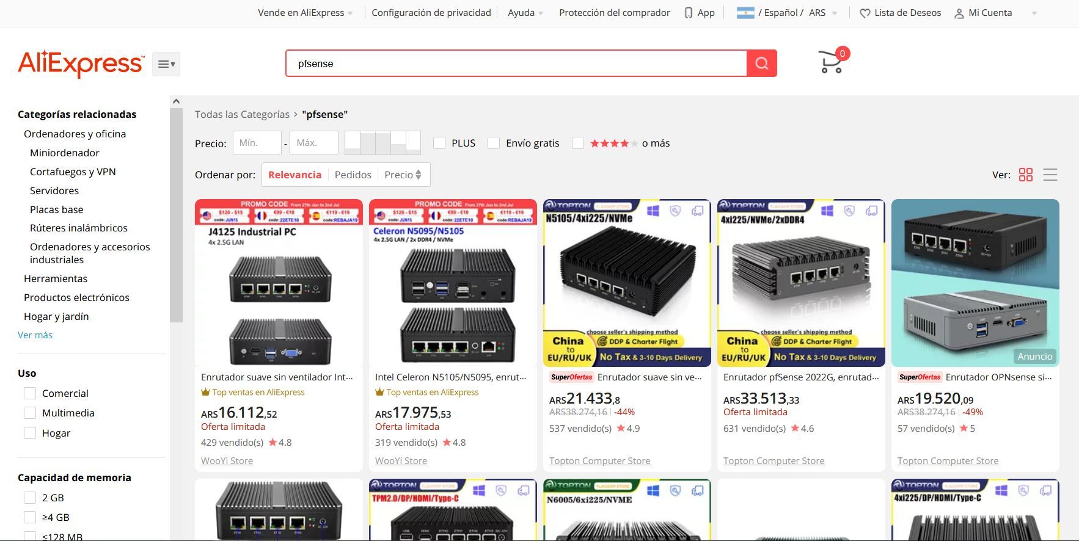
Task: Click the Lista de Deseos heart icon
Action: [865, 13]
